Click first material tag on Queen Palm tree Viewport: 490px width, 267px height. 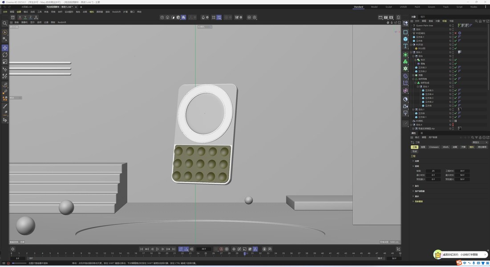click(x=459, y=26)
